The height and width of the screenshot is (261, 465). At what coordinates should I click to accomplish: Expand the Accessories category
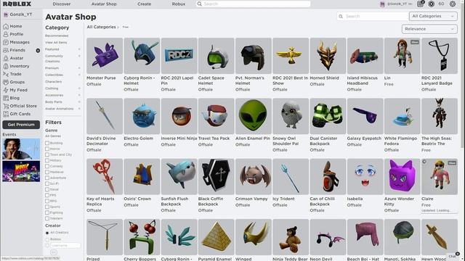click(79, 95)
